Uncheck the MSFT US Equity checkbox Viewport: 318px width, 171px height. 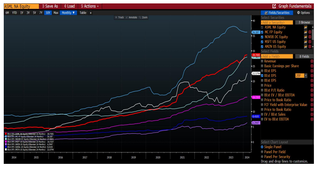[x=262, y=42]
